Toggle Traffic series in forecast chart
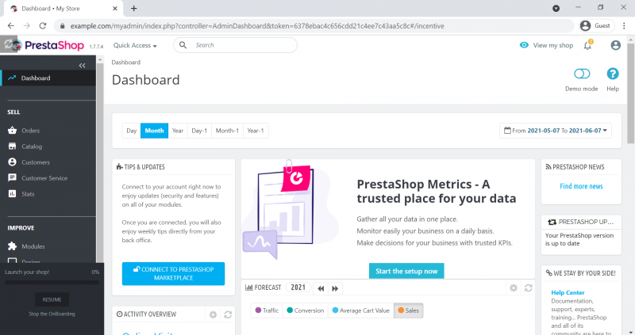The height and width of the screenshot is (335, 635). (x=267, y=310)
